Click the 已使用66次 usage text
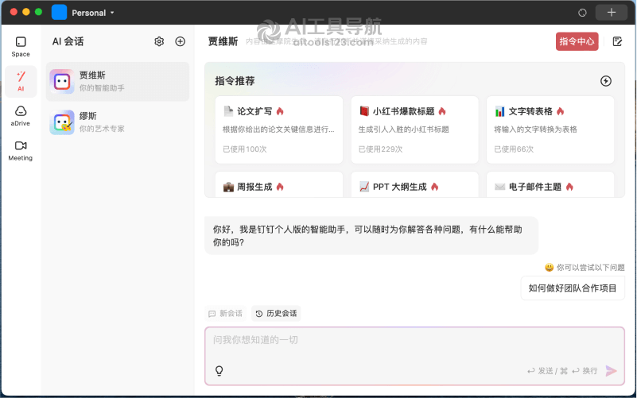 [x=514, y=149]
